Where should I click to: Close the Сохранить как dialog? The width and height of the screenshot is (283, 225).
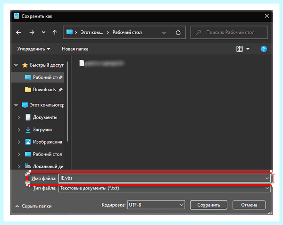tap(267, 16)
